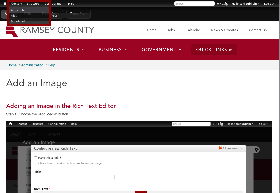Screen dimensions: 280x193
Task: Click the Help breadcrumb link
Action: click(x=51, y=65)
